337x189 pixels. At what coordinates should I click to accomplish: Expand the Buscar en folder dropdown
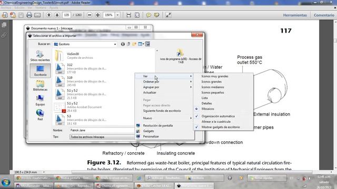click(x=115, y=44)
